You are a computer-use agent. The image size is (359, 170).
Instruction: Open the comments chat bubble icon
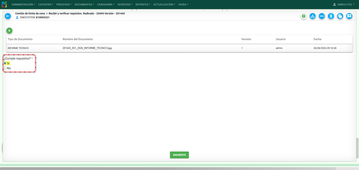349,16
